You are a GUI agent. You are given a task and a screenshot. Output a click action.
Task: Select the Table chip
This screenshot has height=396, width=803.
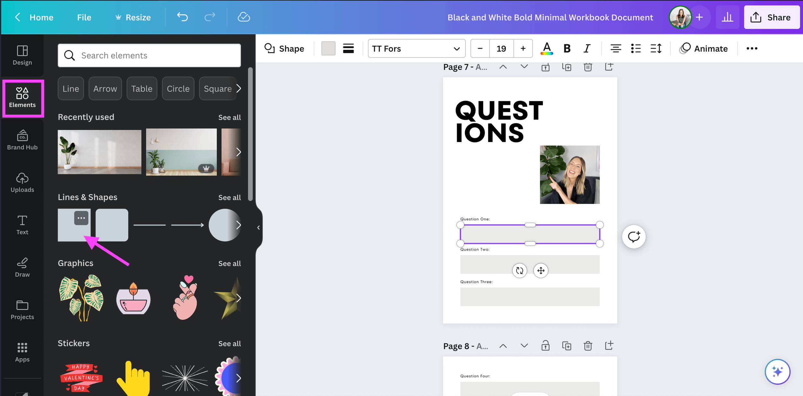pyautogui.click(x=142, y=89)
